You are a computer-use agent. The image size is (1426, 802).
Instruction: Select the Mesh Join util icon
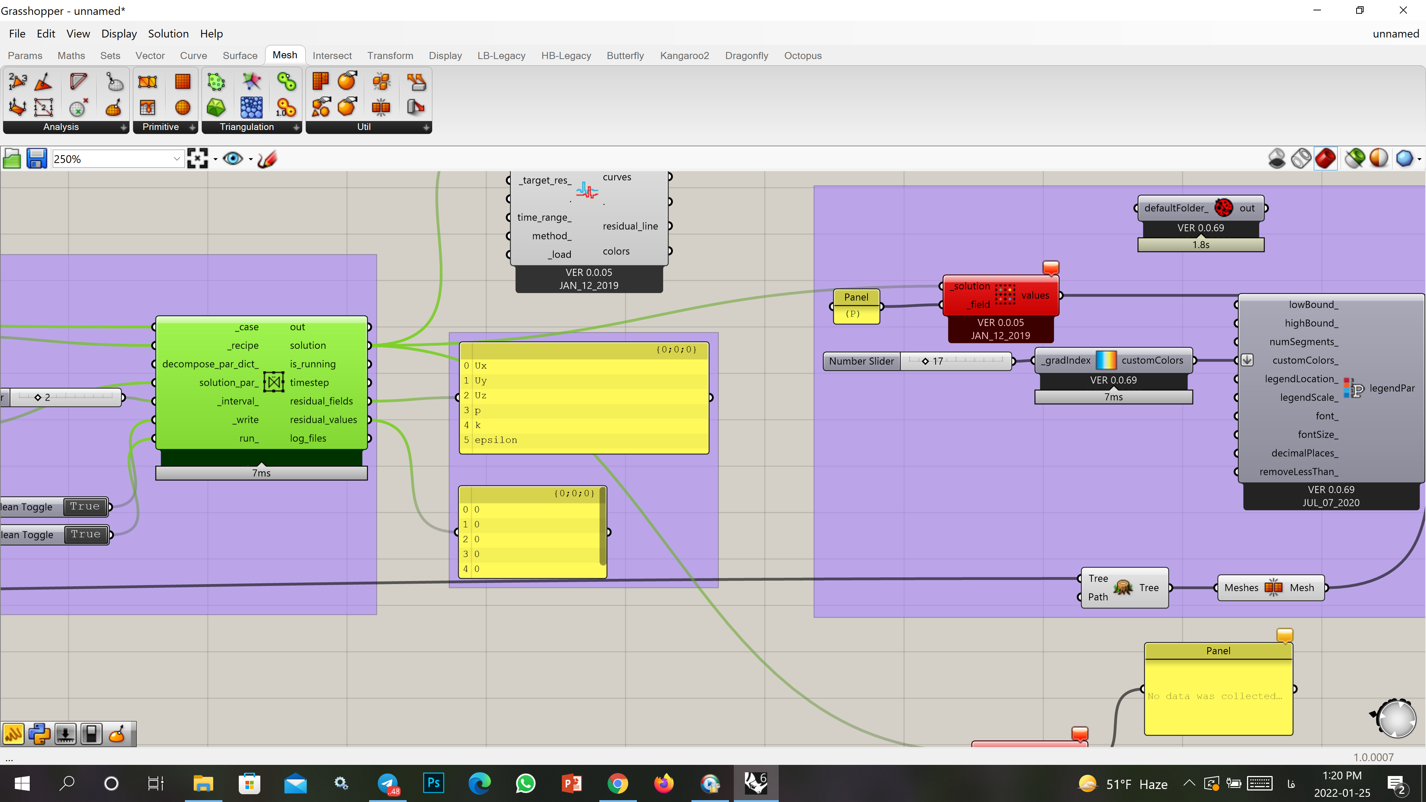(381, 107)
